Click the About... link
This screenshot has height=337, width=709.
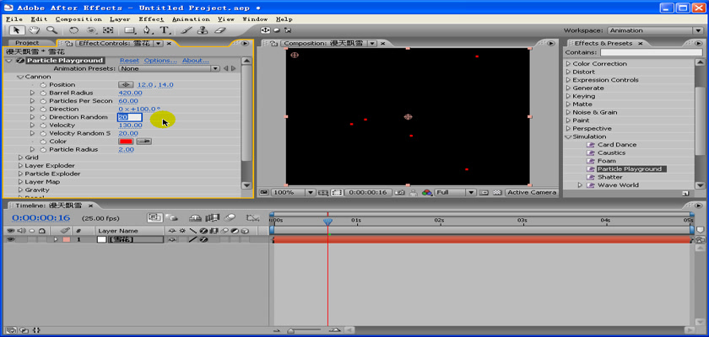195,61
